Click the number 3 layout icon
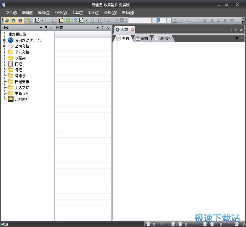The width and height of the screenshot is (246, 227). (x=20, y=20)
